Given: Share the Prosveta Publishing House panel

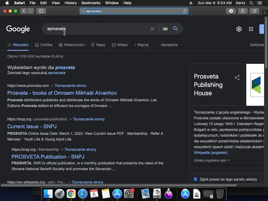Looking at the screenshot, I should tap(237, 77).
